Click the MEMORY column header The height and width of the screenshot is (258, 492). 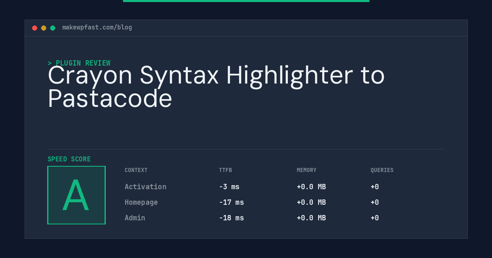(307, 170)
